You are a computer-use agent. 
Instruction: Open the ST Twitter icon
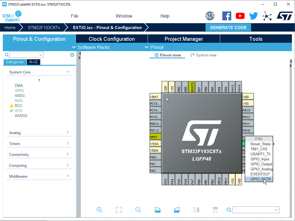click(x=253, y=16)
